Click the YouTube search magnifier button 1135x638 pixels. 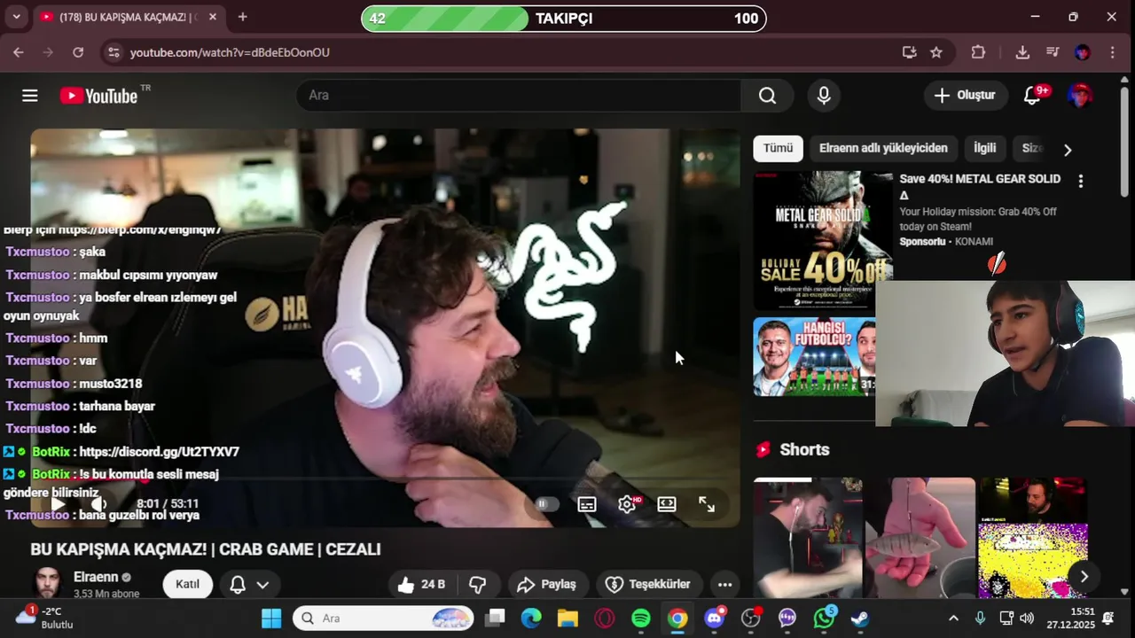(x=768, y=96)
